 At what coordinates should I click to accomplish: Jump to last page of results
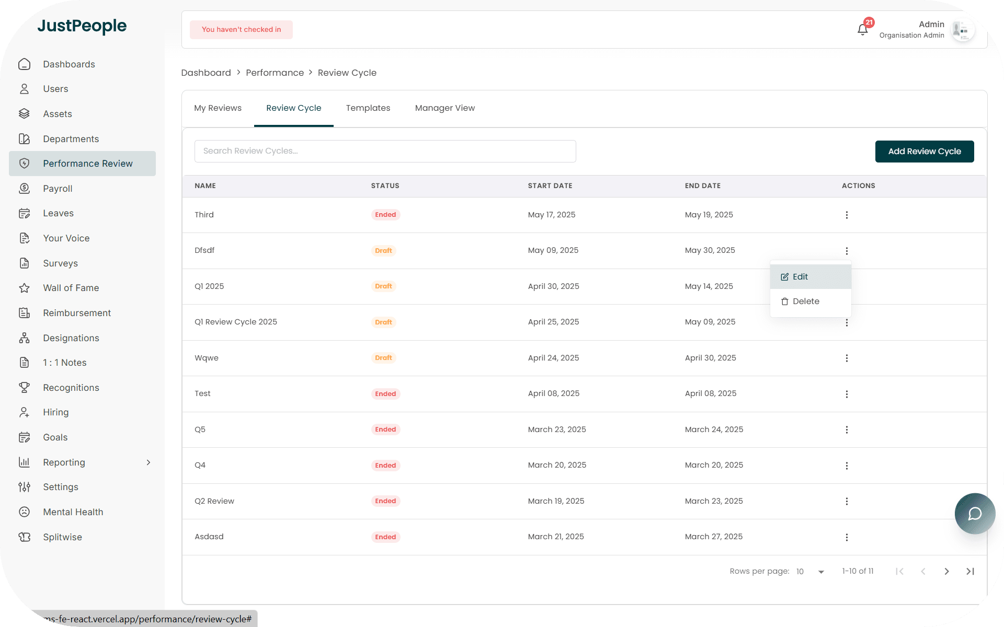(970, 571)
